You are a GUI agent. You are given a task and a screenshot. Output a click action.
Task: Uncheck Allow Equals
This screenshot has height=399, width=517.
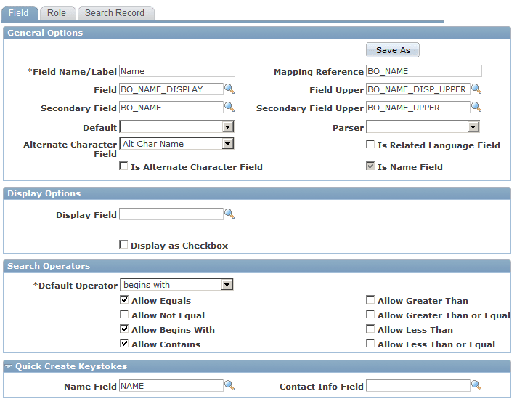tap(124, 299)
